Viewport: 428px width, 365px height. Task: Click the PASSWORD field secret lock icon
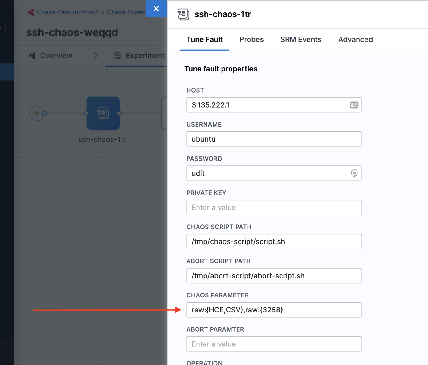coord(354,173)
